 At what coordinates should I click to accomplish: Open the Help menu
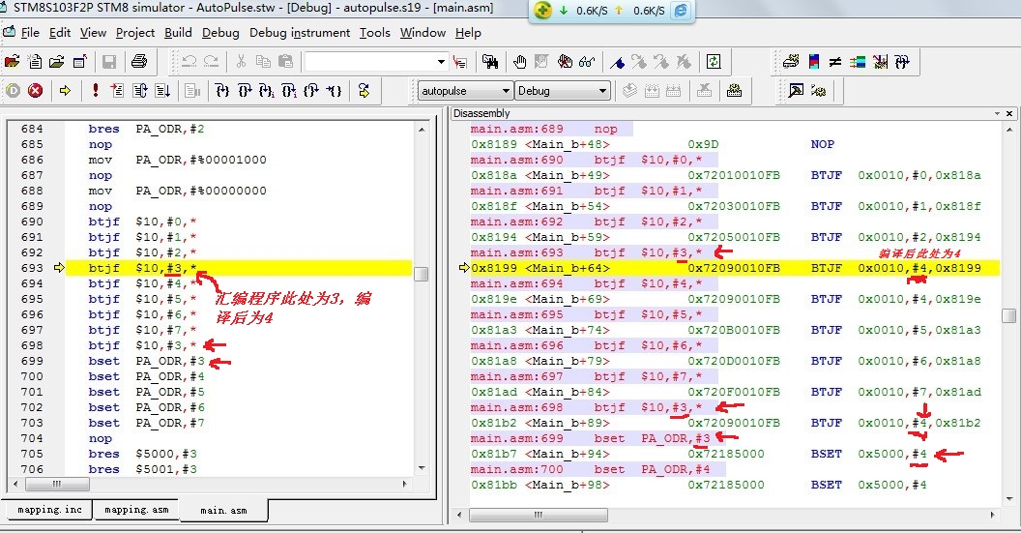coord(468,33)
